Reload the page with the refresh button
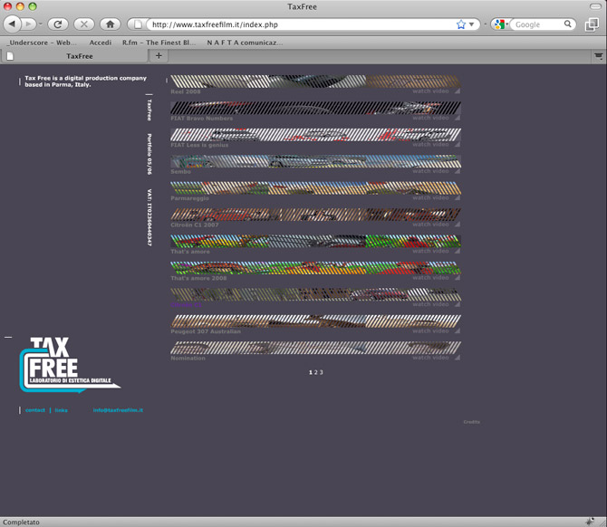 [58, 24]
